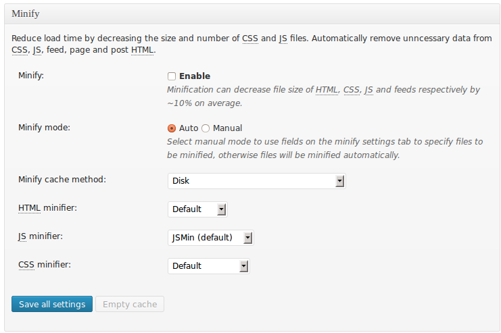Expand the CSS minifier dropdown

pos(208,266)
